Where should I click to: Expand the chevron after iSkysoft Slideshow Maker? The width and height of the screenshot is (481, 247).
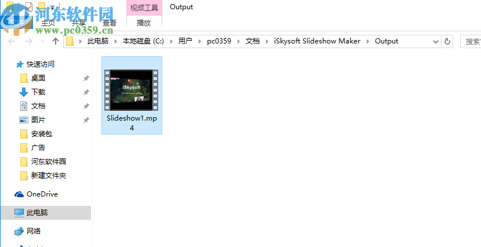pos(367,41)
